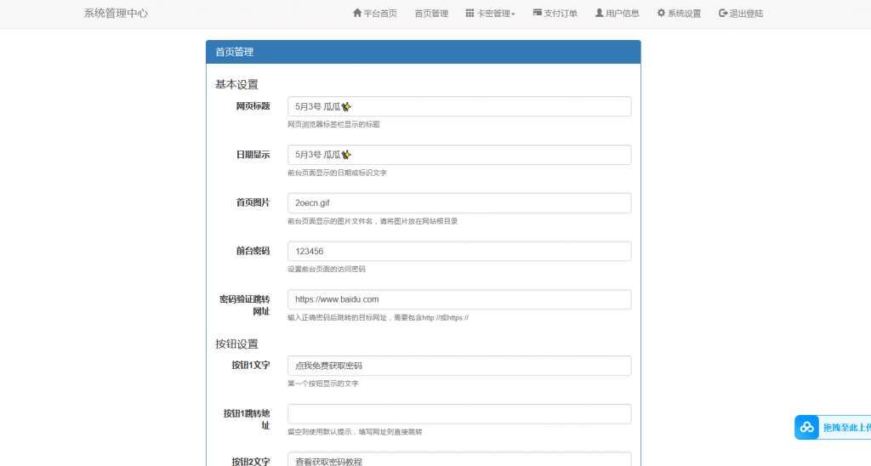
Task: Click the gear icon beside 系统设置
Action: point(661,13)
